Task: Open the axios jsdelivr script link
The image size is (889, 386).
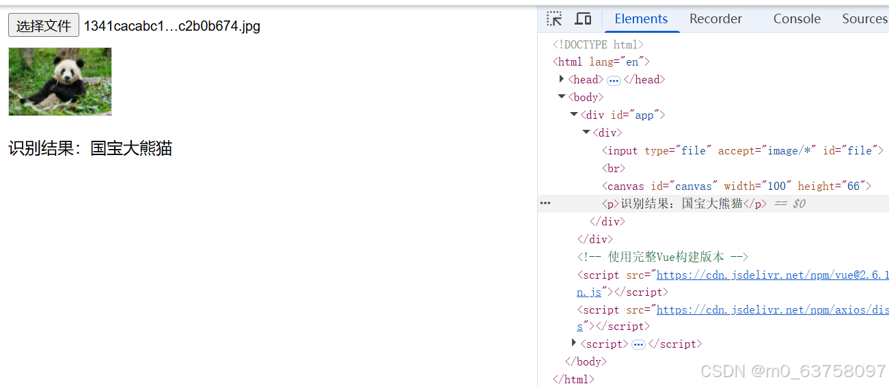Action: [x=773, y=309]
